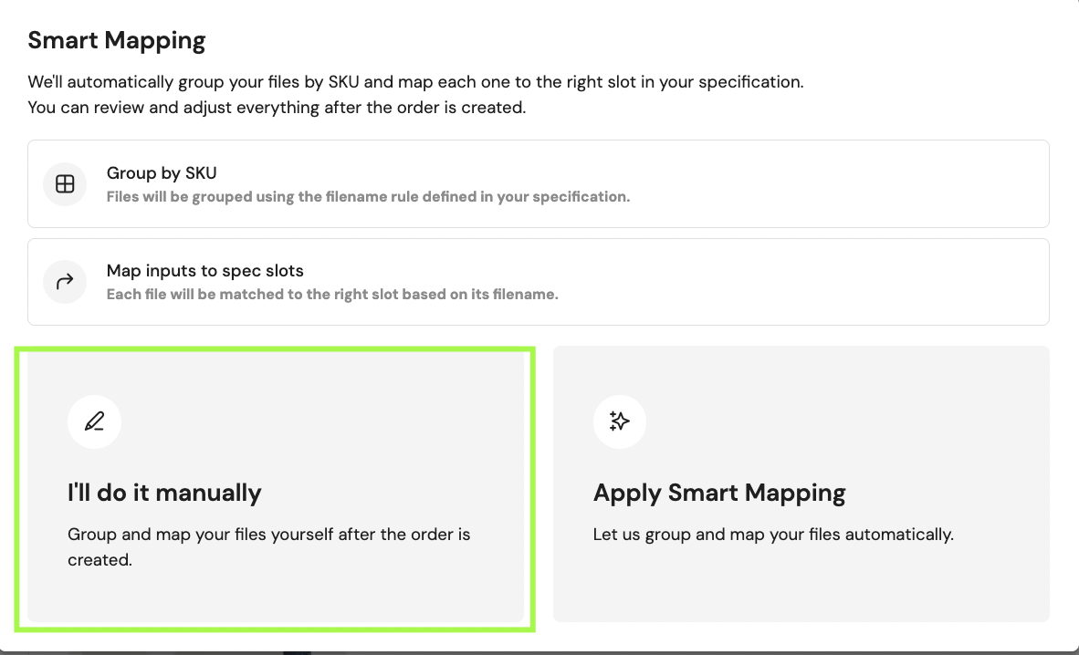Click "Group and map your files yourself" description
1079x655 pixels.
click(269, 547)
